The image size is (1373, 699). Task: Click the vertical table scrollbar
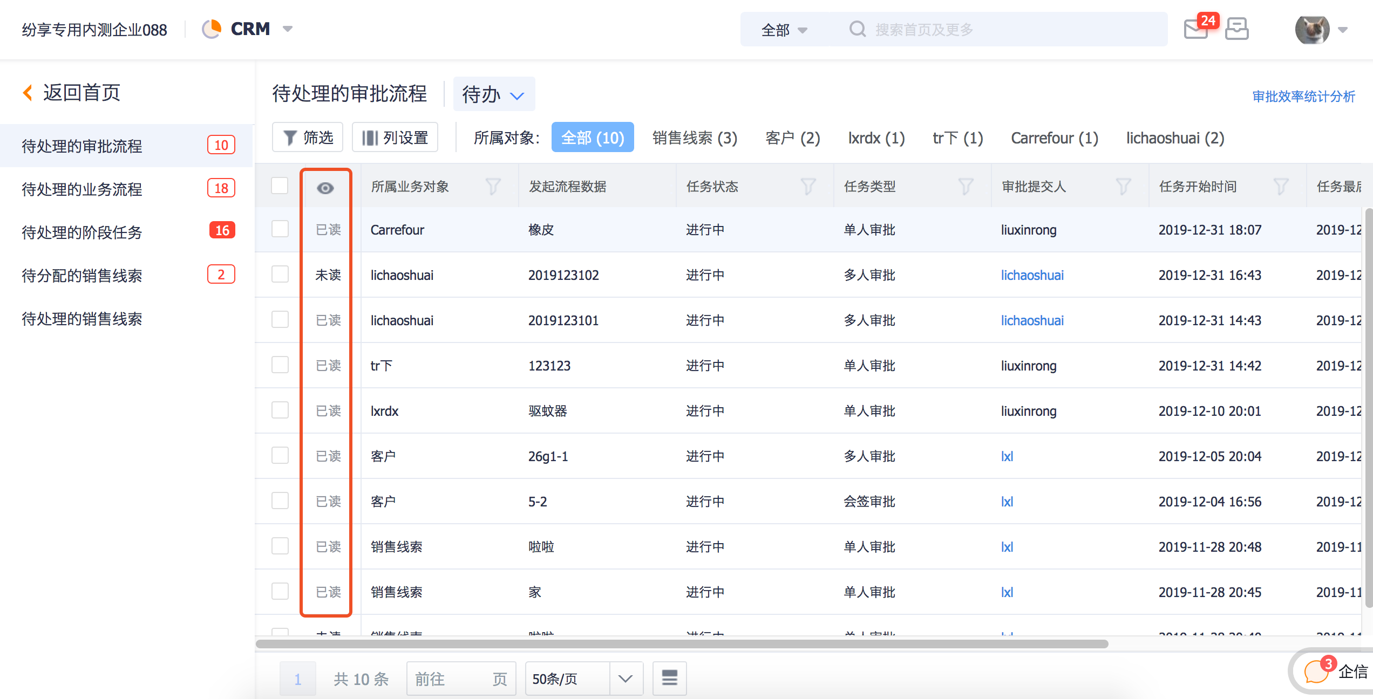tap(1368, 408)
